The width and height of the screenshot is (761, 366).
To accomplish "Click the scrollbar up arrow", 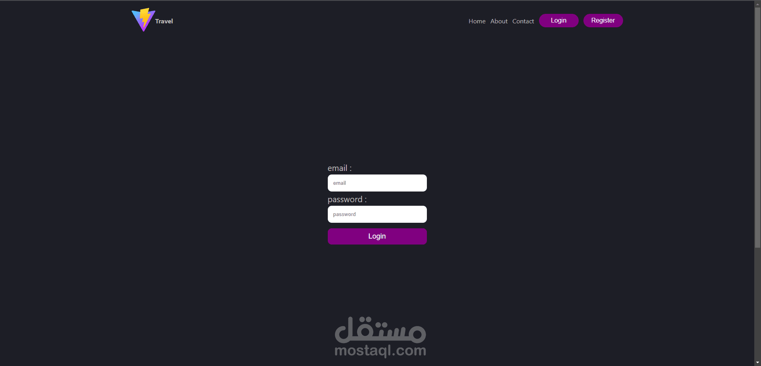I will click(x=757, y=4).
